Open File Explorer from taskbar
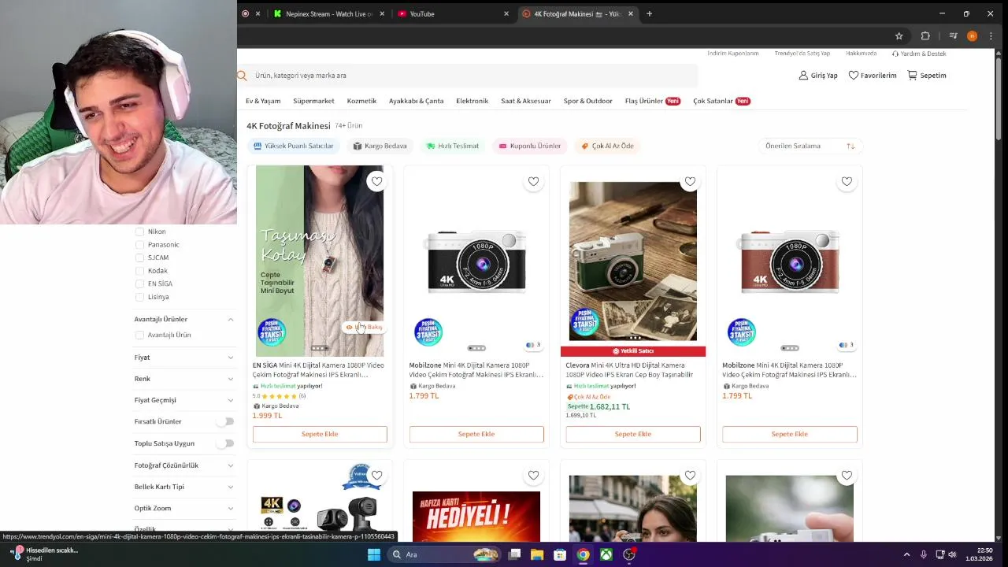The height and width of the screenshot is (567, 1008). [x=537, y=554]
